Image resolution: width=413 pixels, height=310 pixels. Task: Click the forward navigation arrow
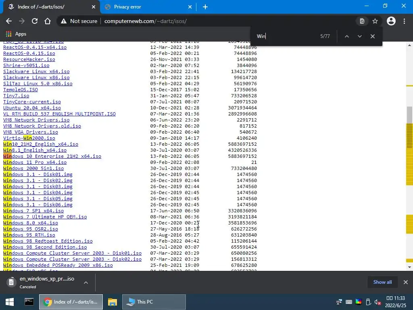click(x=22, y=21)
